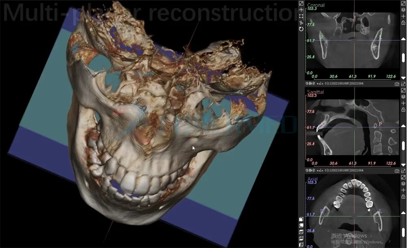Expand the Sagittal viewport to full screen
407x248 pixels.
[403, 90]
